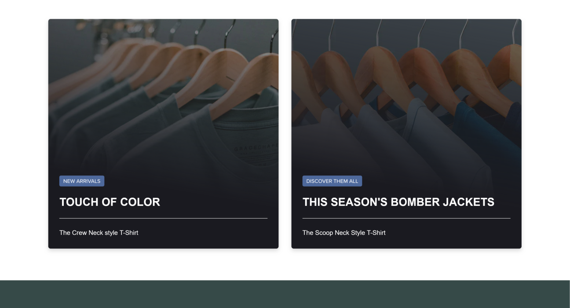Click the divider line under TOUCH OF COLOR
The image size is (570, 308).
click(163, 218)
